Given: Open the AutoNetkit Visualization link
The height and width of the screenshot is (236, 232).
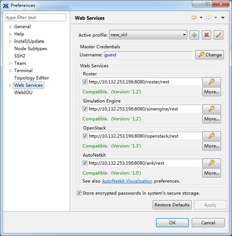Looking at the screenshot, I should click(x=127, y=181).
